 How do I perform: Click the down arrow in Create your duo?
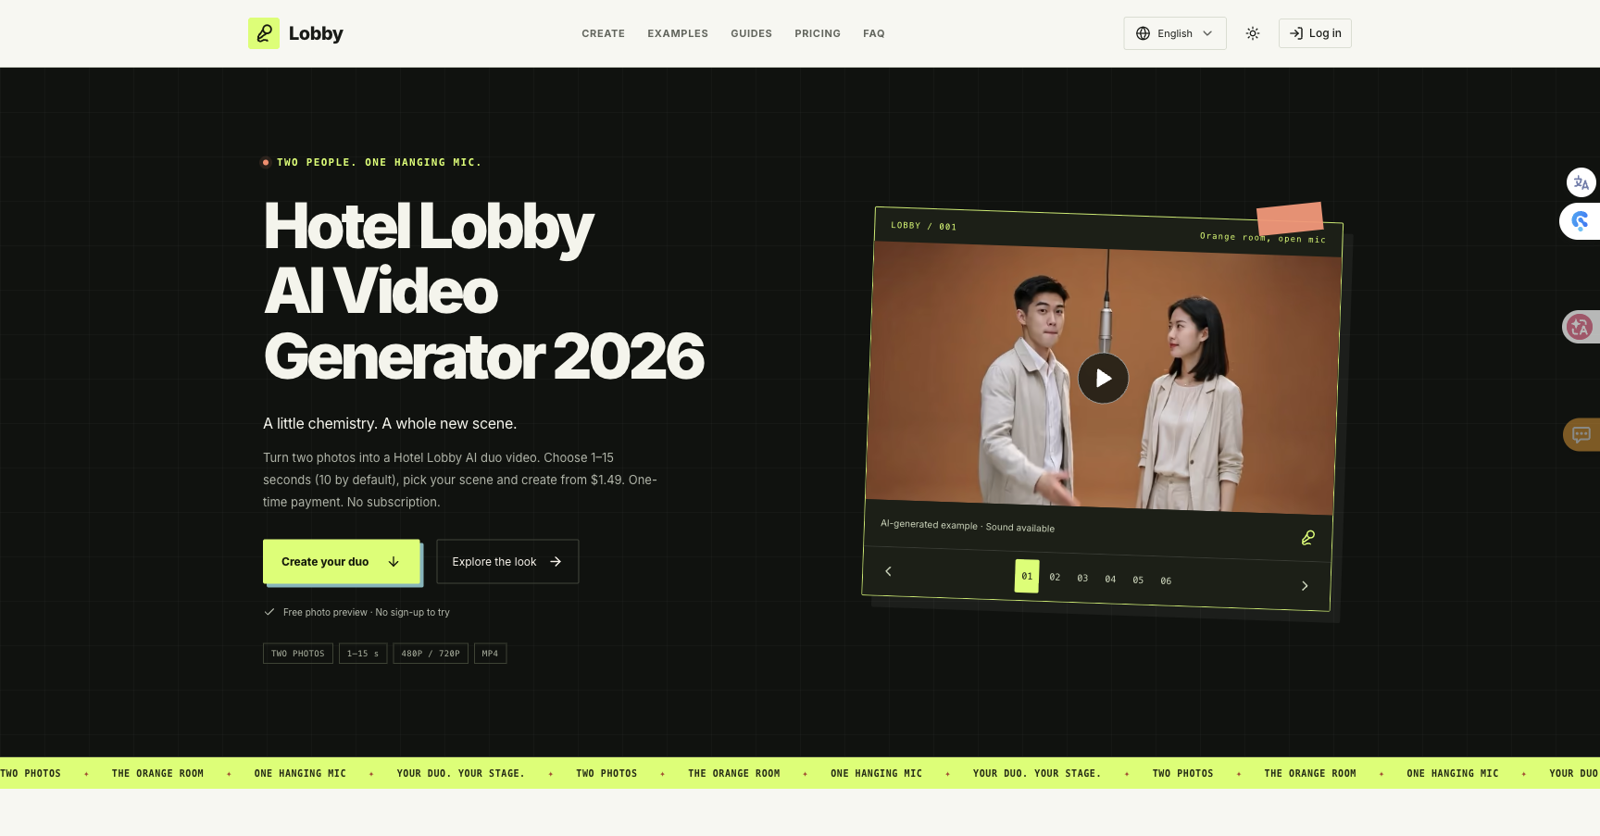pyautogui.click(x=394, y=562)
